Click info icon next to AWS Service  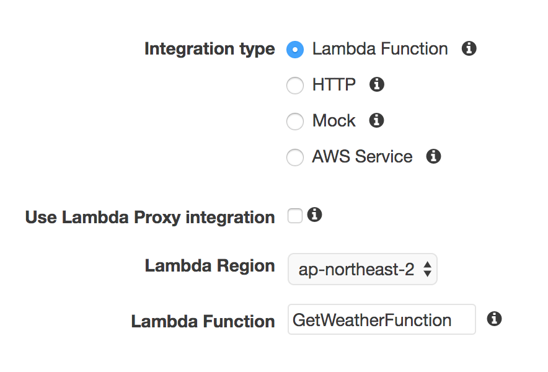pyautogui.click(x=433, y=156)
